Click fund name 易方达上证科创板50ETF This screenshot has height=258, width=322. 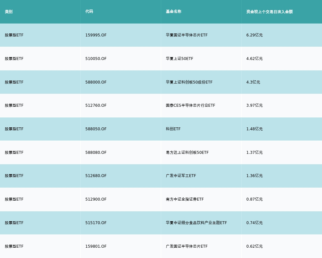pyautogui.click(x=187, y=153)
